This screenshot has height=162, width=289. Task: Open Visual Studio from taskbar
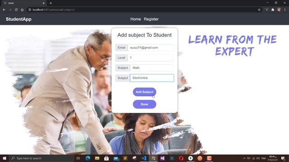[163, 158]
